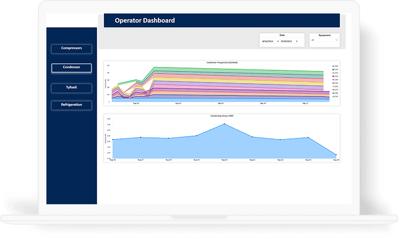Click the first Aug 16 data point
Screen dimensions: 399x240
click(113, 140)
